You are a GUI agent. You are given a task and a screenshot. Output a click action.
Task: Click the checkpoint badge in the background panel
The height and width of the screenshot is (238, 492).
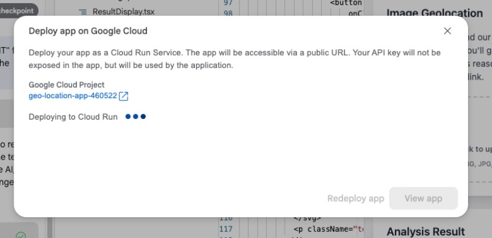[x=19, y=10]
